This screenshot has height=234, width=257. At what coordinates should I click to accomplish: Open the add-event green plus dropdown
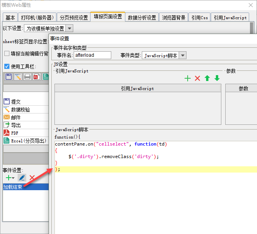click(10, 178)
